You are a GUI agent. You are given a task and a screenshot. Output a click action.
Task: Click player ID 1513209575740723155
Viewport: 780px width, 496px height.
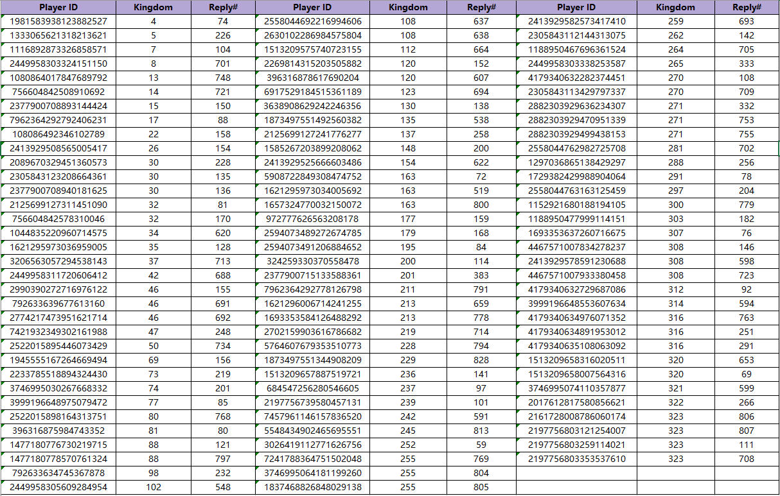click(x=312, y=50)
